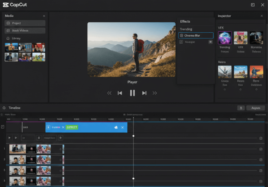Select the Trending VFX effect thumbnail in Inspector

[225, 38]
